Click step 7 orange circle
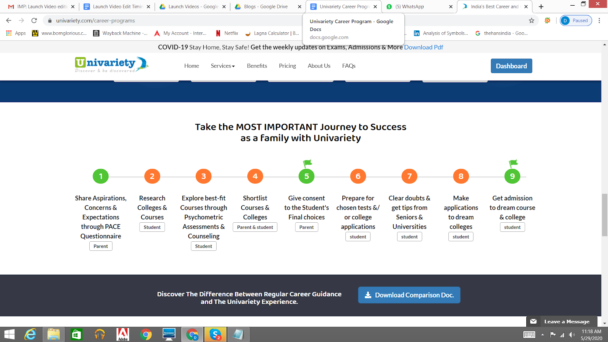The width and height of the screenshot is (608, 342). (409, 176)
